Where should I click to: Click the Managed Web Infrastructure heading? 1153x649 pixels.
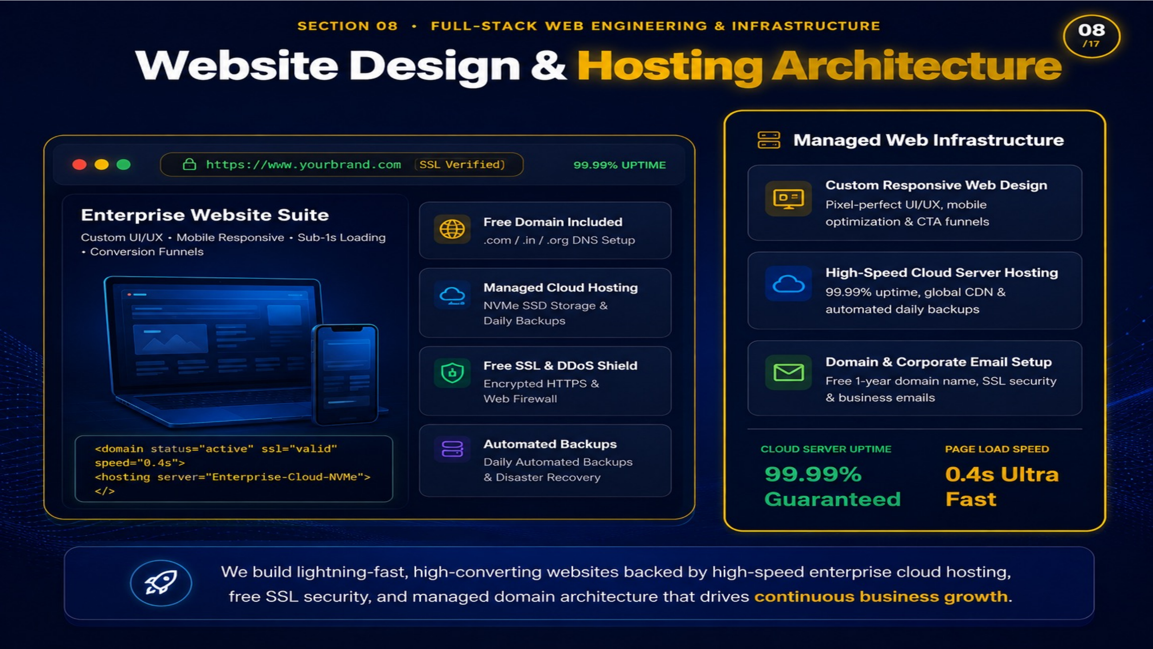928,140
